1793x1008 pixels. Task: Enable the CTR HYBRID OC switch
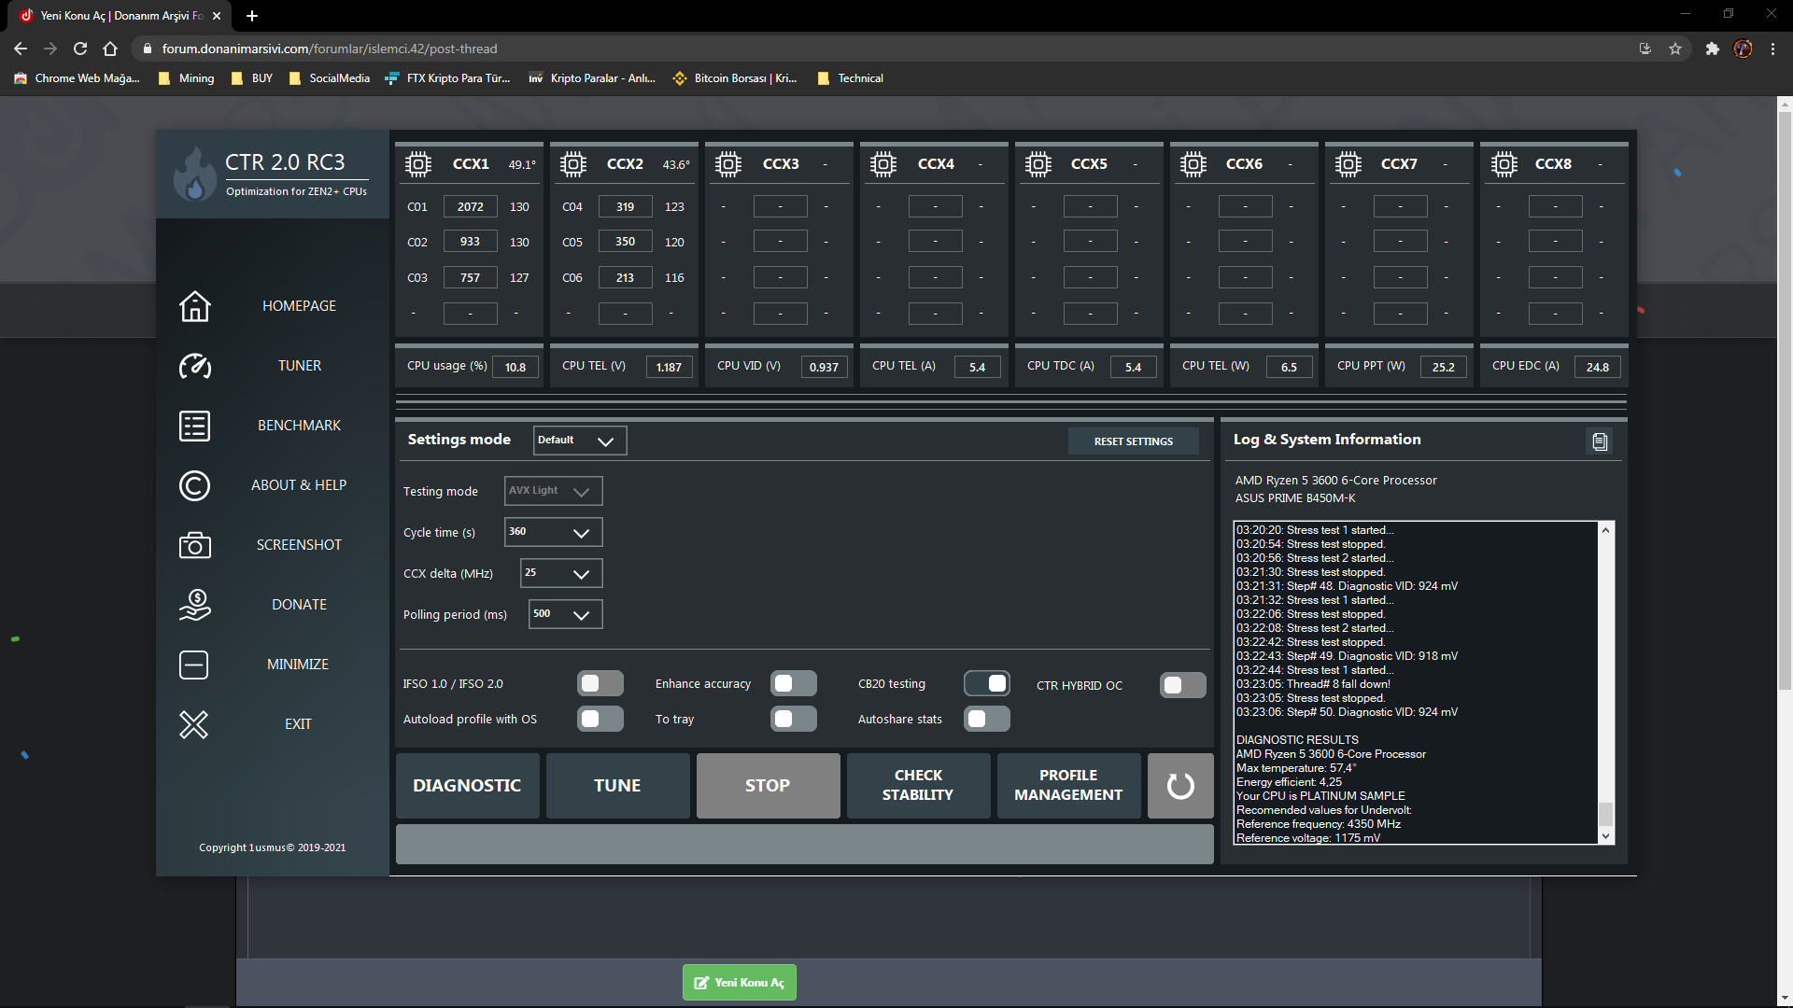click(x=1182, y=685)
